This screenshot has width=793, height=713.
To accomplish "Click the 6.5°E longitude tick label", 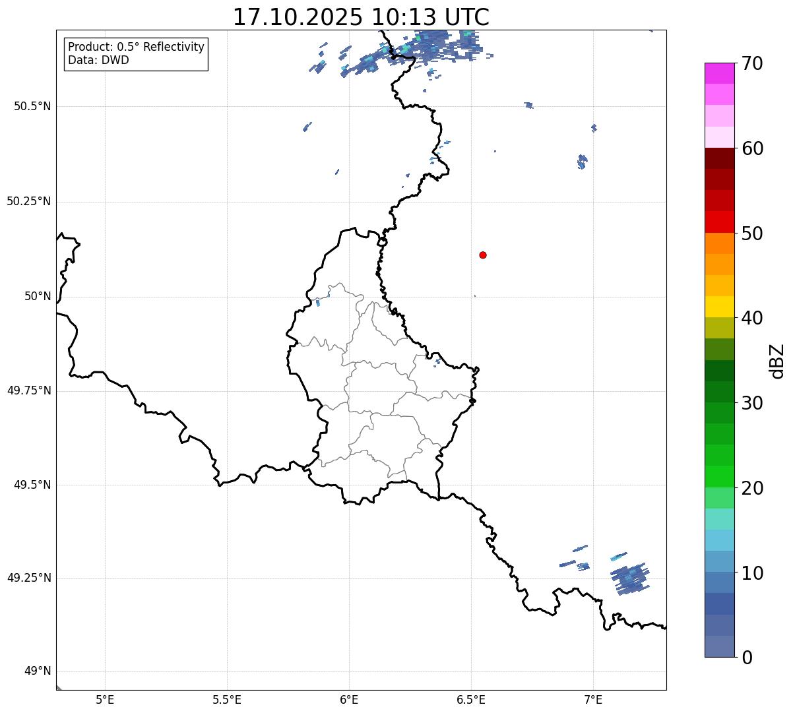I will pyautogui.click(x=471, y=699).
